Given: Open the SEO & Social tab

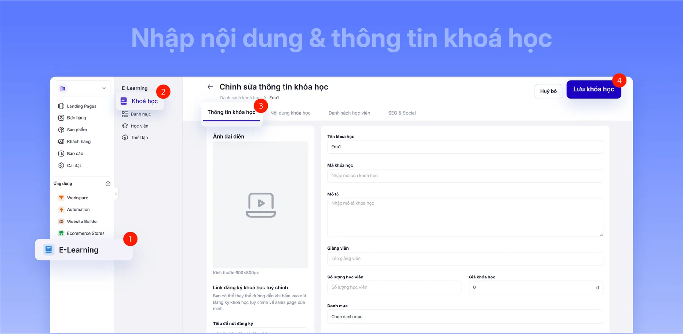Looking at the screenshot, I should click(402, 113).
